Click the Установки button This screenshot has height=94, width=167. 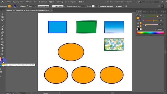coord(119,6)
